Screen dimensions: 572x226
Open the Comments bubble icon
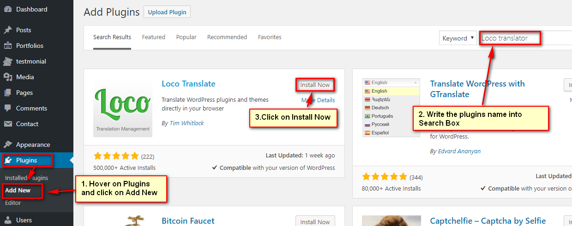click(x=8, y=108)
